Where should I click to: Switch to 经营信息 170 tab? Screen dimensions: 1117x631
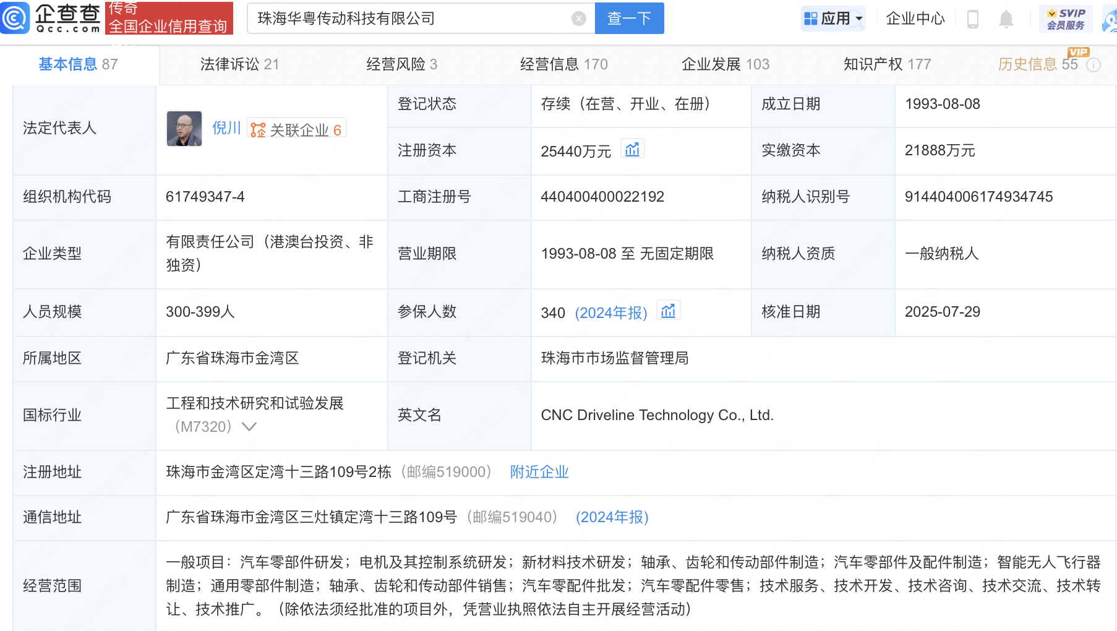563,64
